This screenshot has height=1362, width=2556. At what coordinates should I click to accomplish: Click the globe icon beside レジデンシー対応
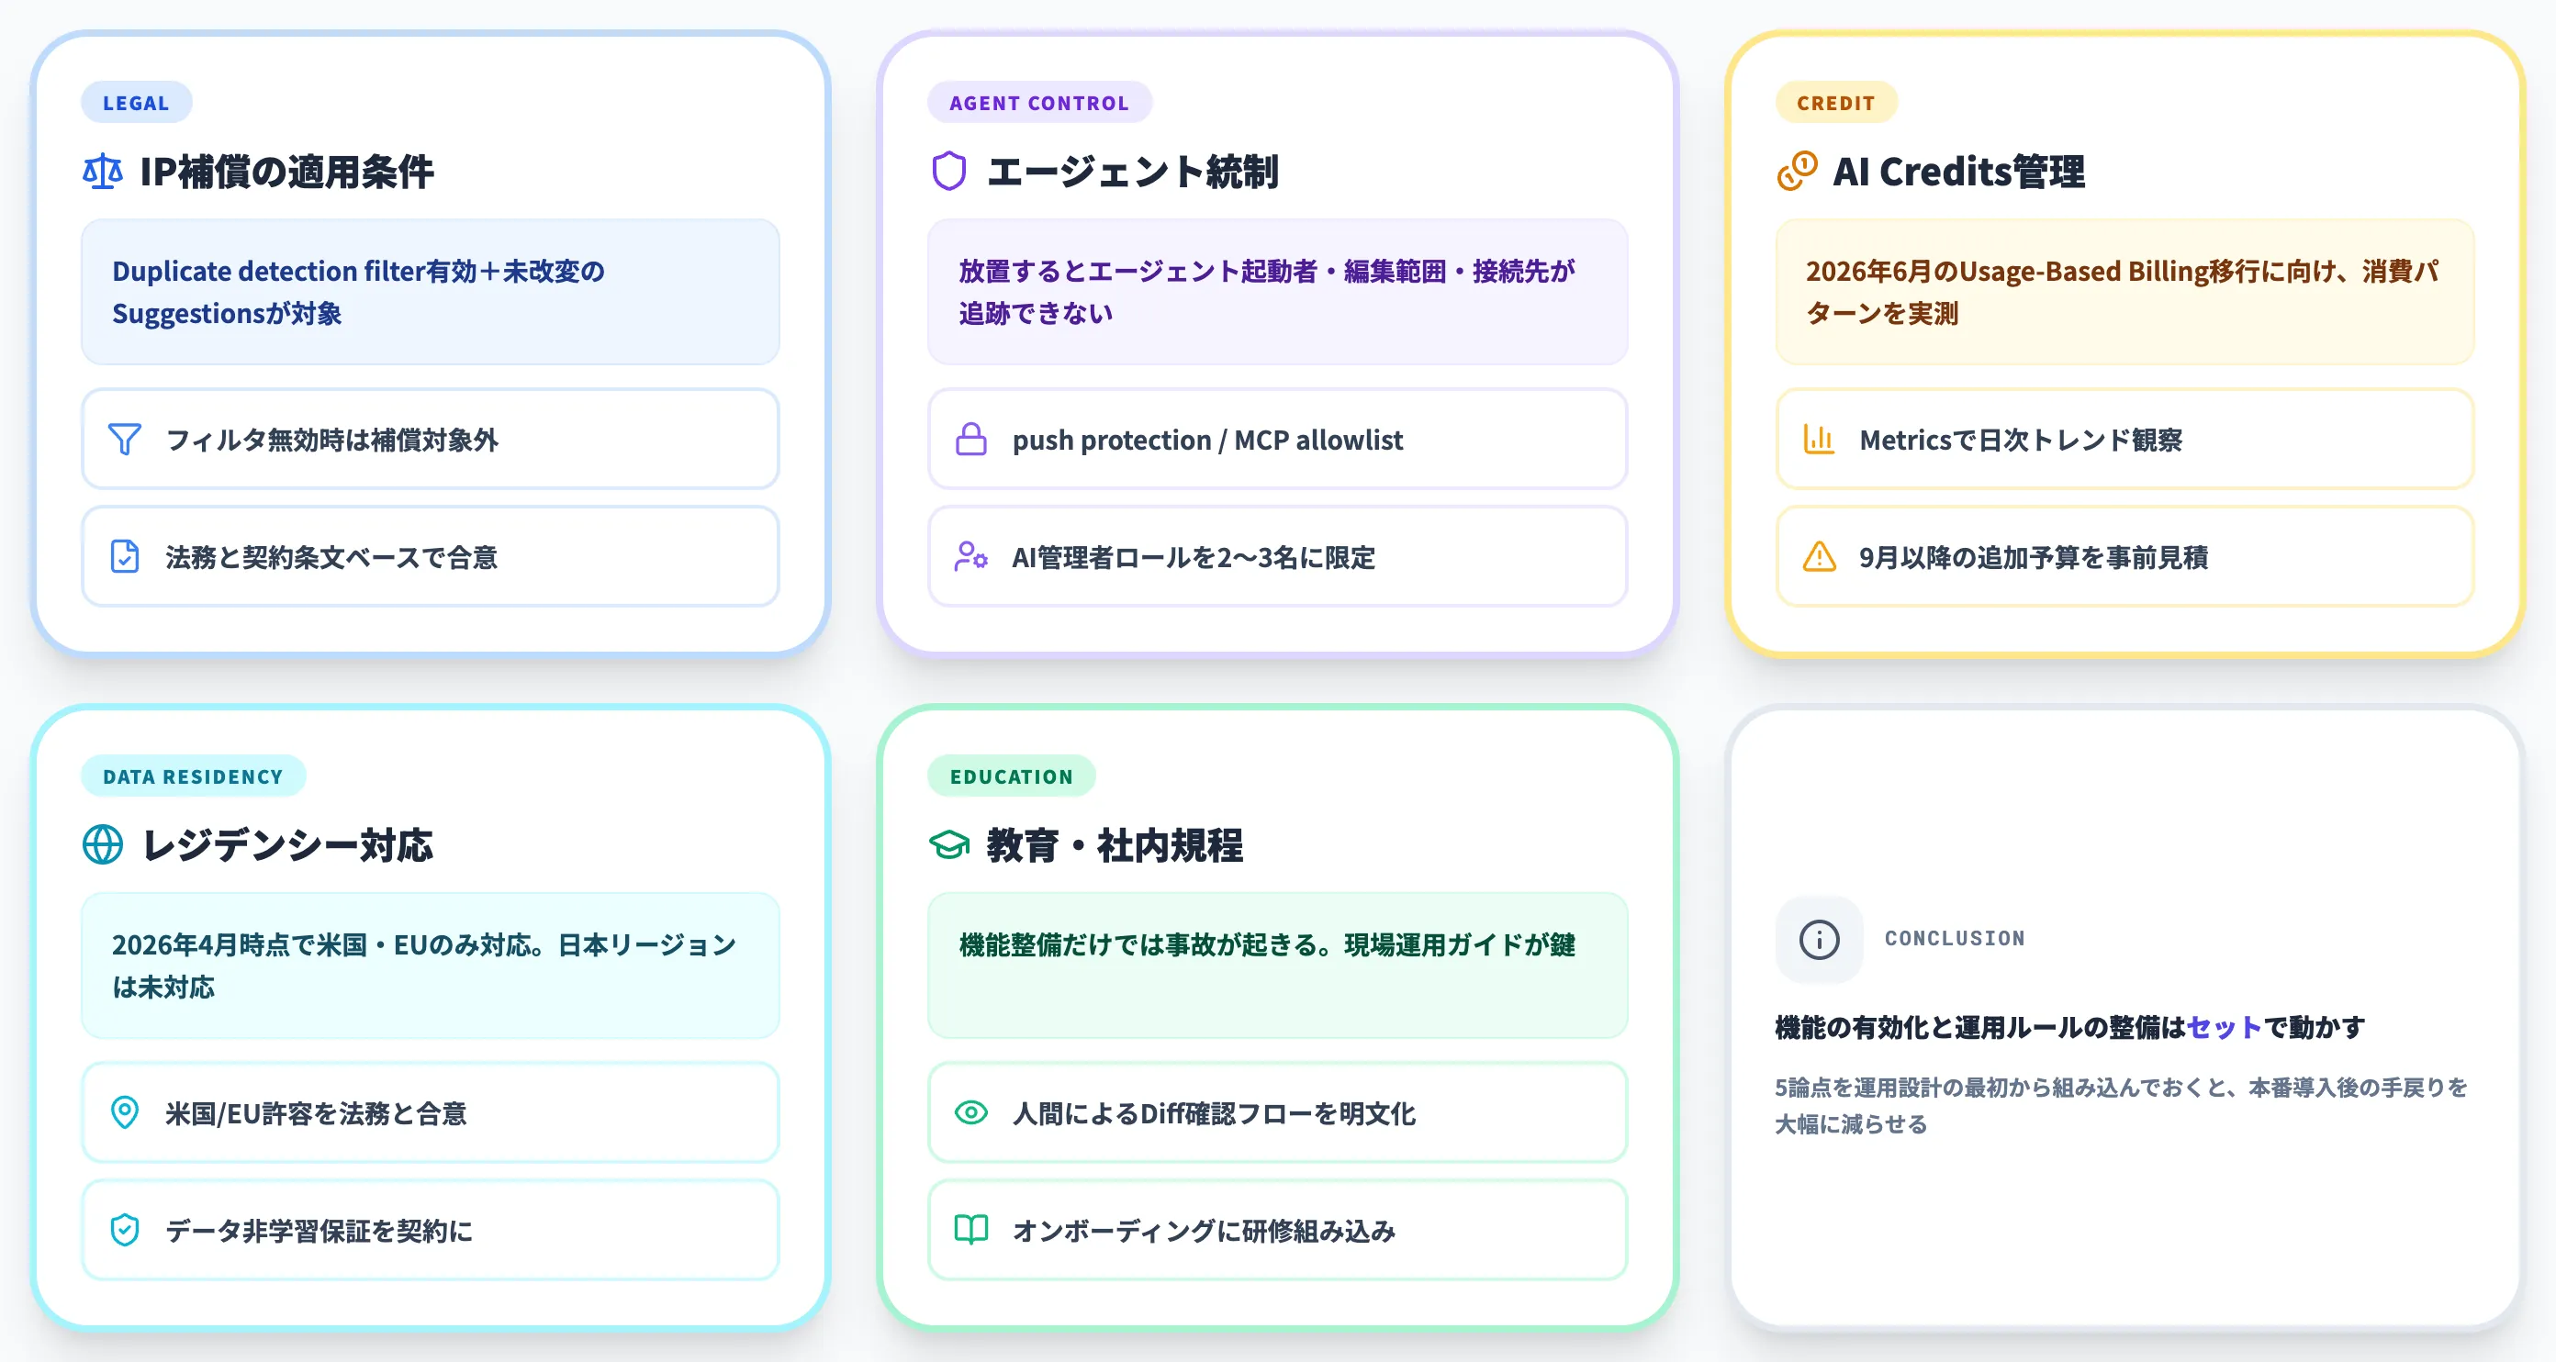point(102,845)
